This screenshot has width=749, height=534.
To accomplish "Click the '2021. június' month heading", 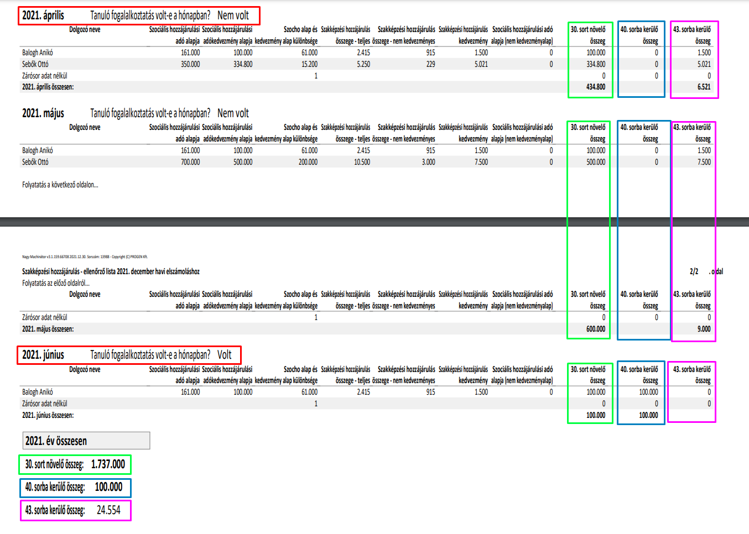I will pyautogui.click(x=43, y=355).
